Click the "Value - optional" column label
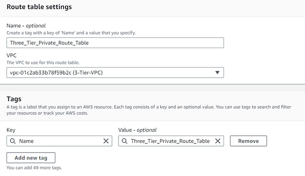The height and width of the screenshot is (176, 305). tap(137, 130)
